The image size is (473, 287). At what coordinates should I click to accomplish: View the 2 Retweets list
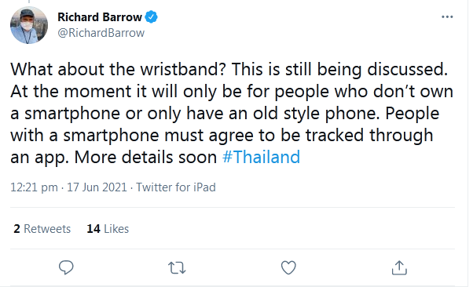click(42, 229)
